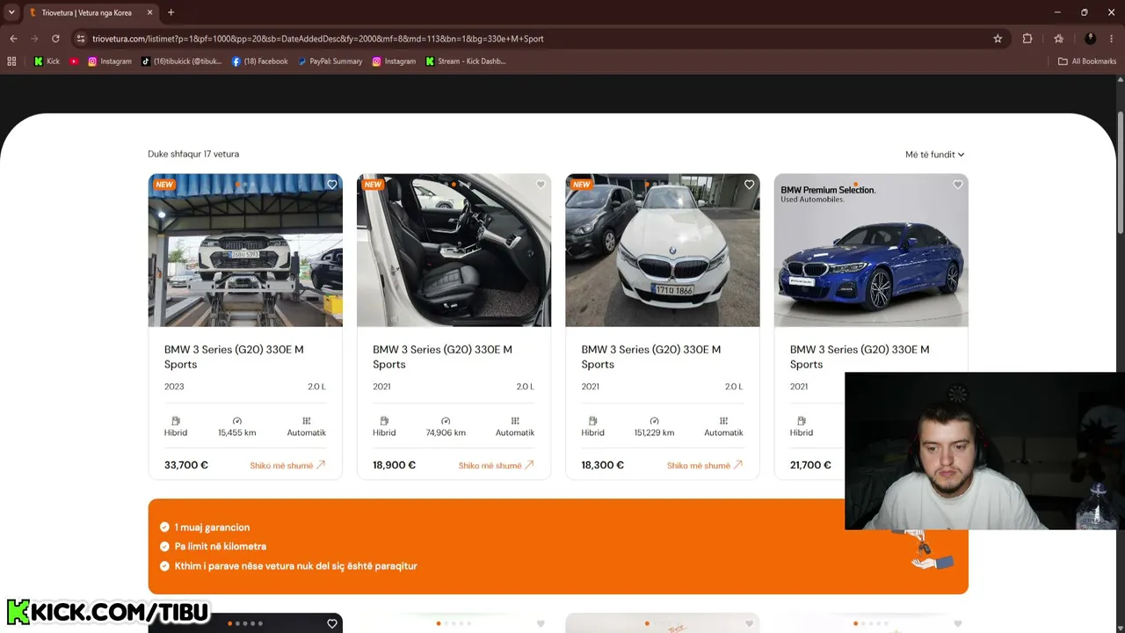Click the odometer icon above 74,906 km

446,421
